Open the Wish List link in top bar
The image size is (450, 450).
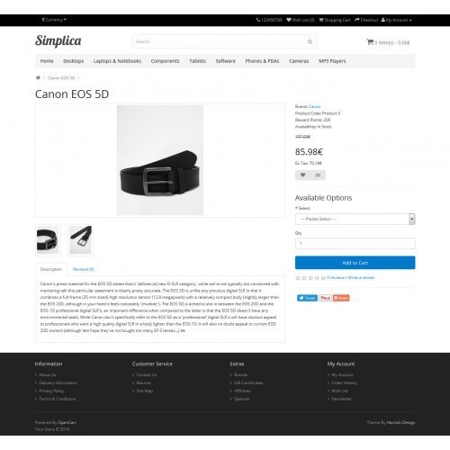tap(301, 20)
